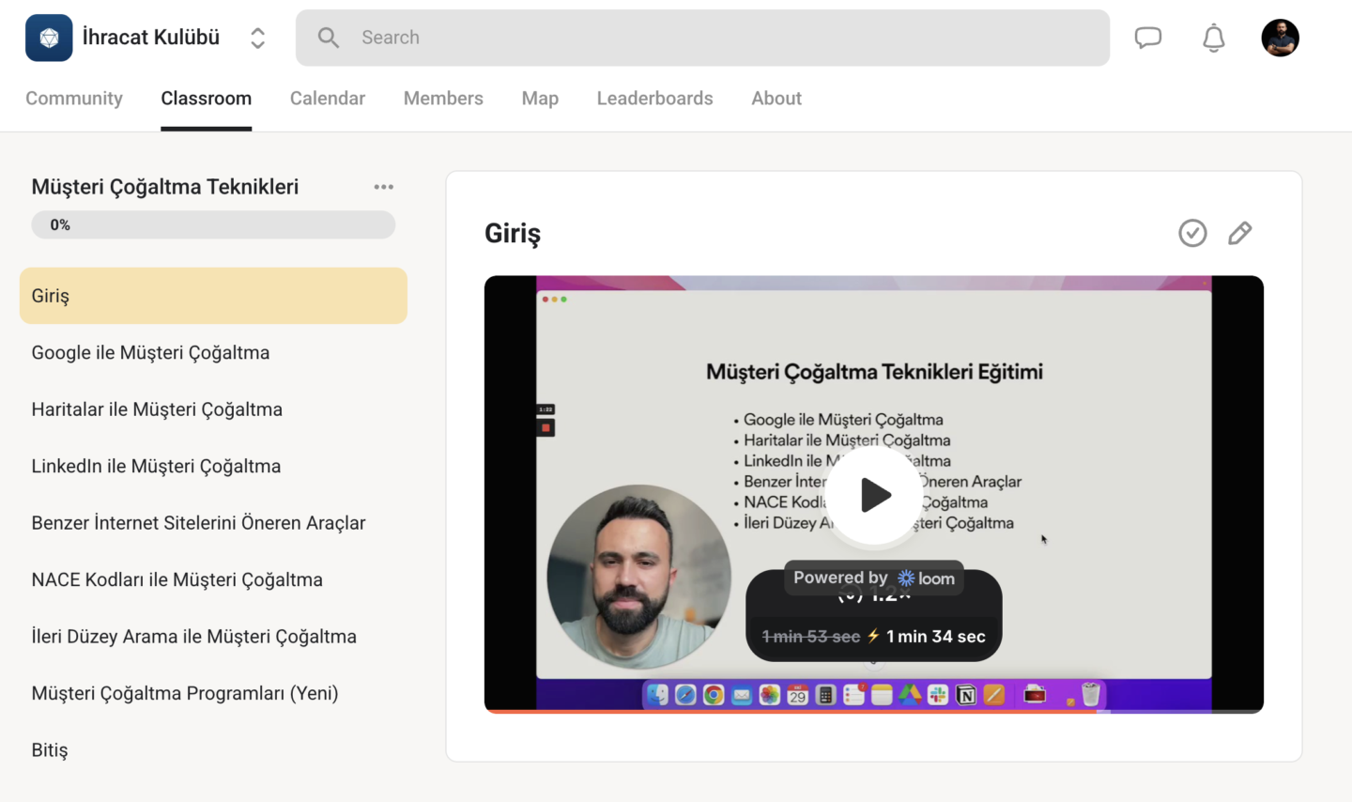Expand the community switcher chevrons
Image resolution: width=1352 pixels, height=802 pixels.
257,38
